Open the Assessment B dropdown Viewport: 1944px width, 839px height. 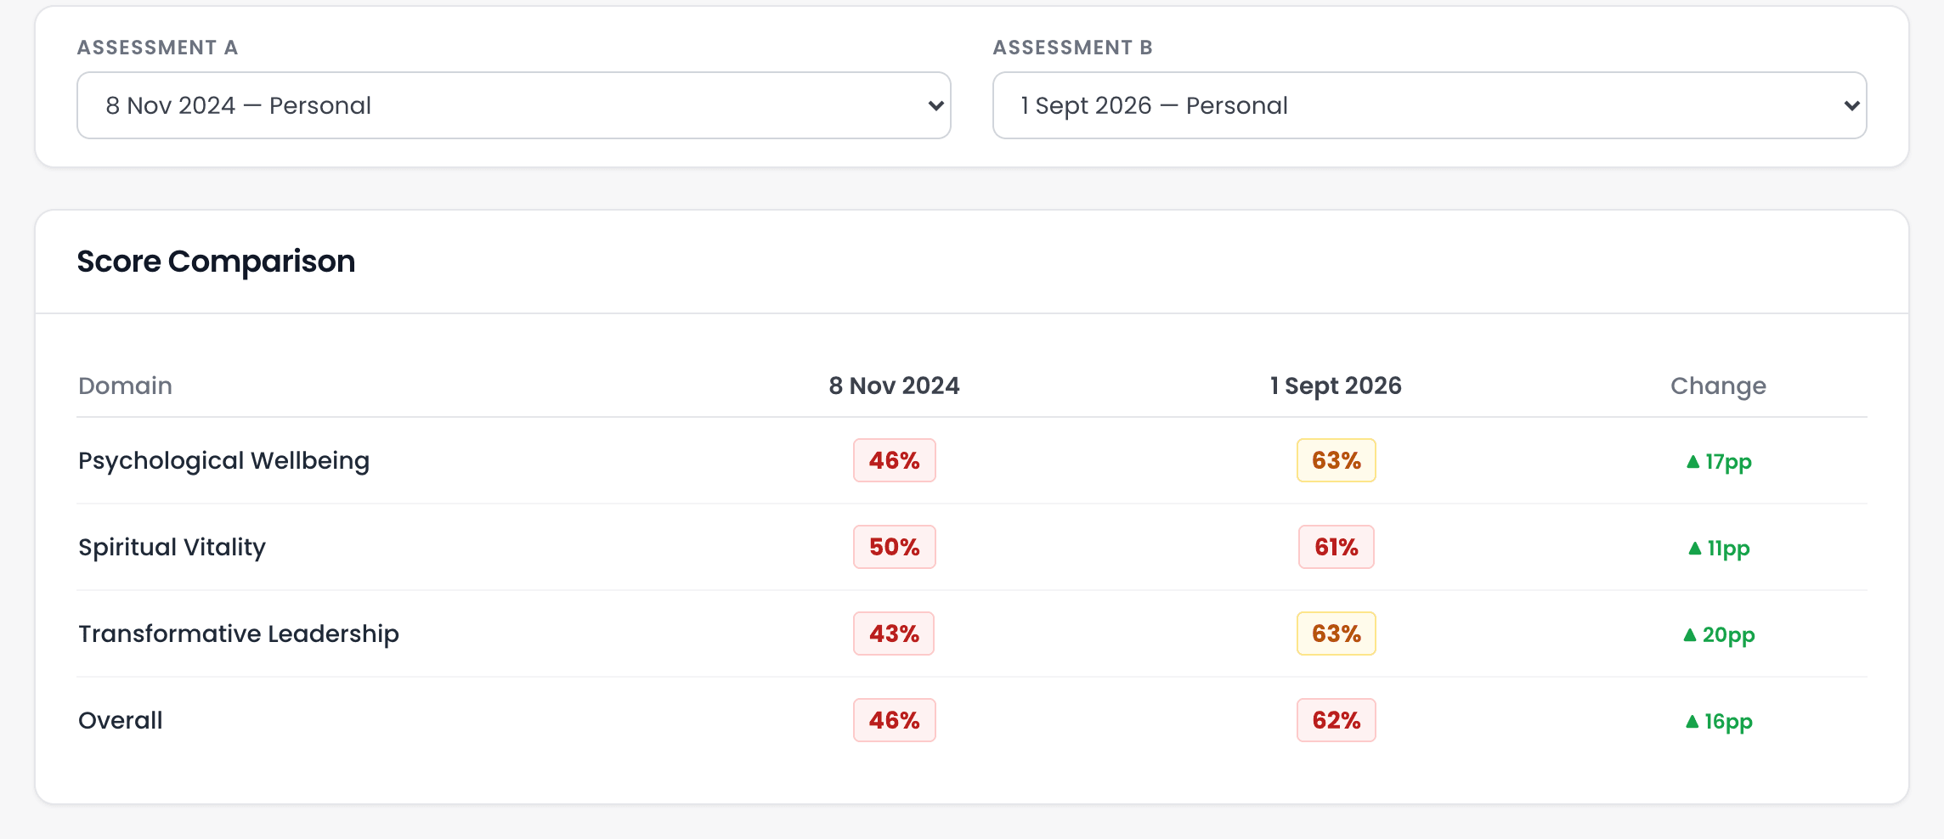pyautogui.click(x=1429, y=105)
